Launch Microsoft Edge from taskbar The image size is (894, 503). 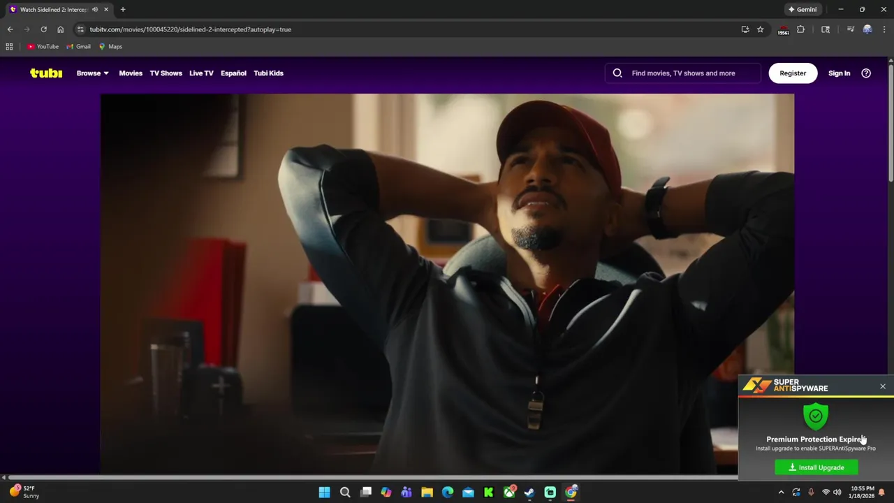[x=448, y=493]
